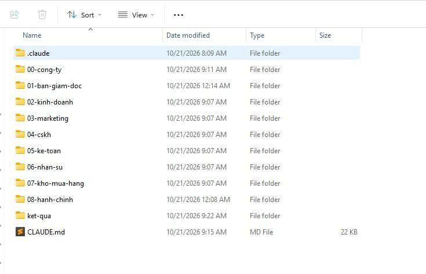Viewport: 426px width, 274px height.
Task: Select the 06-nhan-su folder name
Action: pos(45,167)
